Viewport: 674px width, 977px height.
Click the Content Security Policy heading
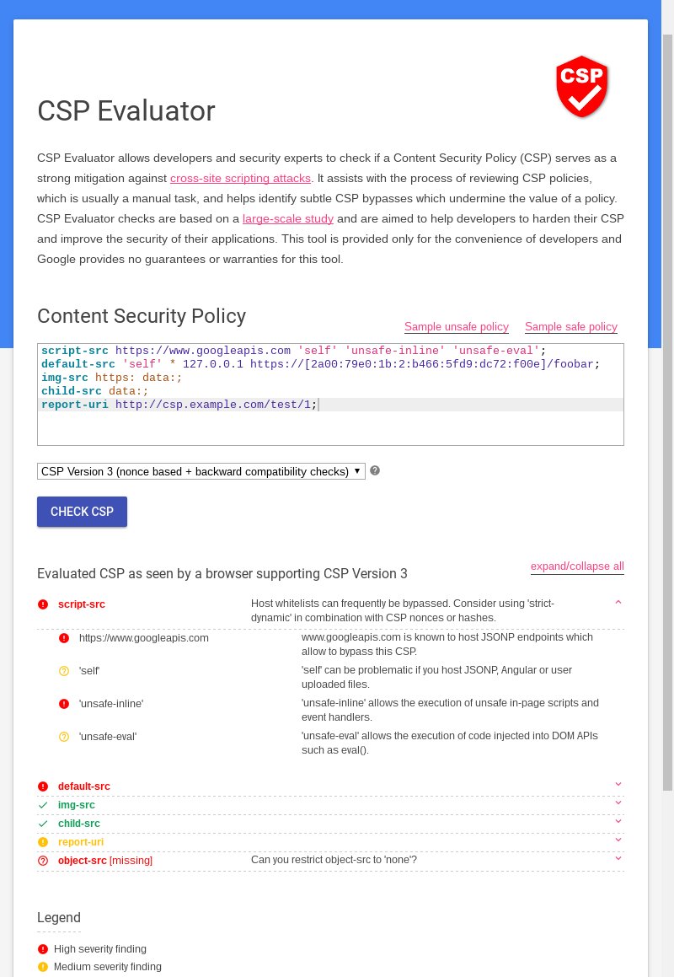coord(142,316)
